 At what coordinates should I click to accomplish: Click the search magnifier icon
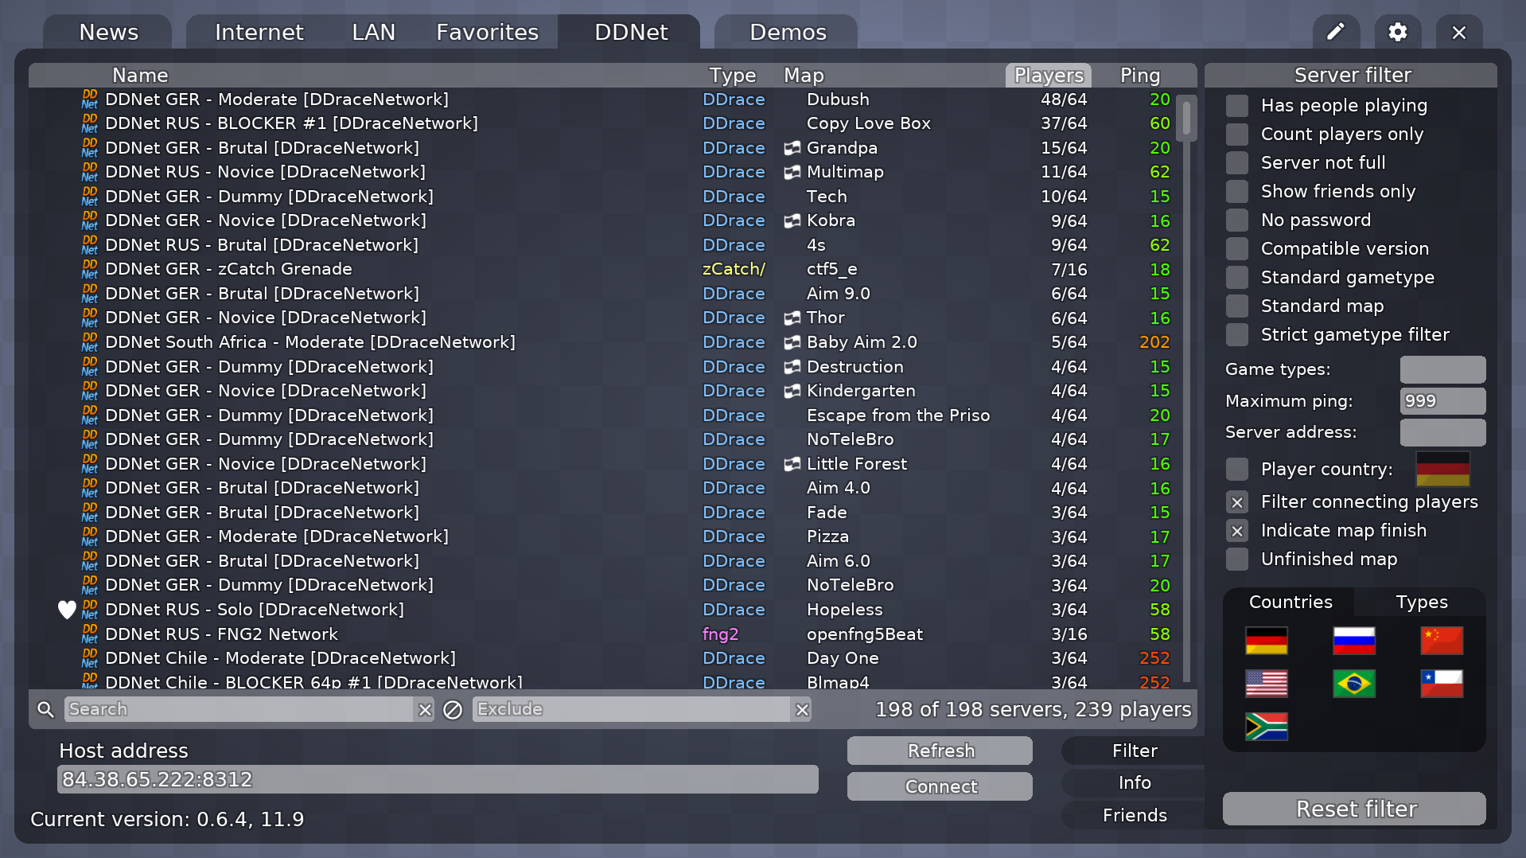46,709
